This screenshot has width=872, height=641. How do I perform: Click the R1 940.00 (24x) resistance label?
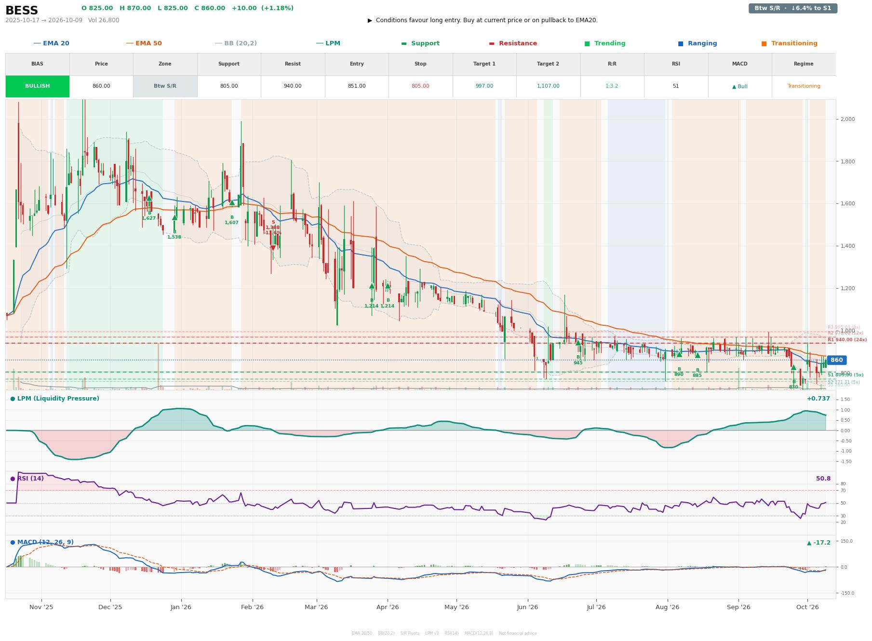pyautogui.click(x=847, y=340)
